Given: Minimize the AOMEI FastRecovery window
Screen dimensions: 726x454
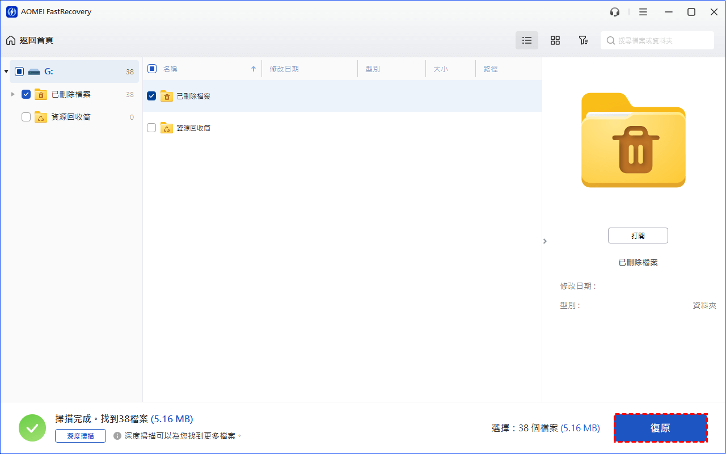Looking at the screenshot, I should [x=669, y=12].
